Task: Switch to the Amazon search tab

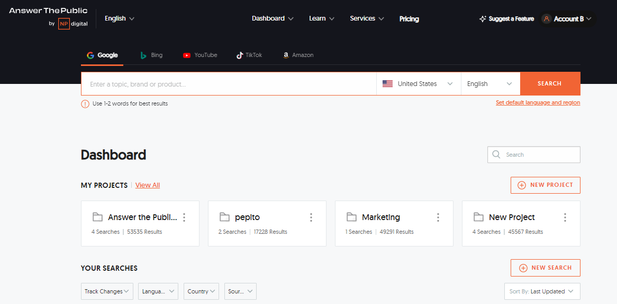Action: tap(298, 55)
